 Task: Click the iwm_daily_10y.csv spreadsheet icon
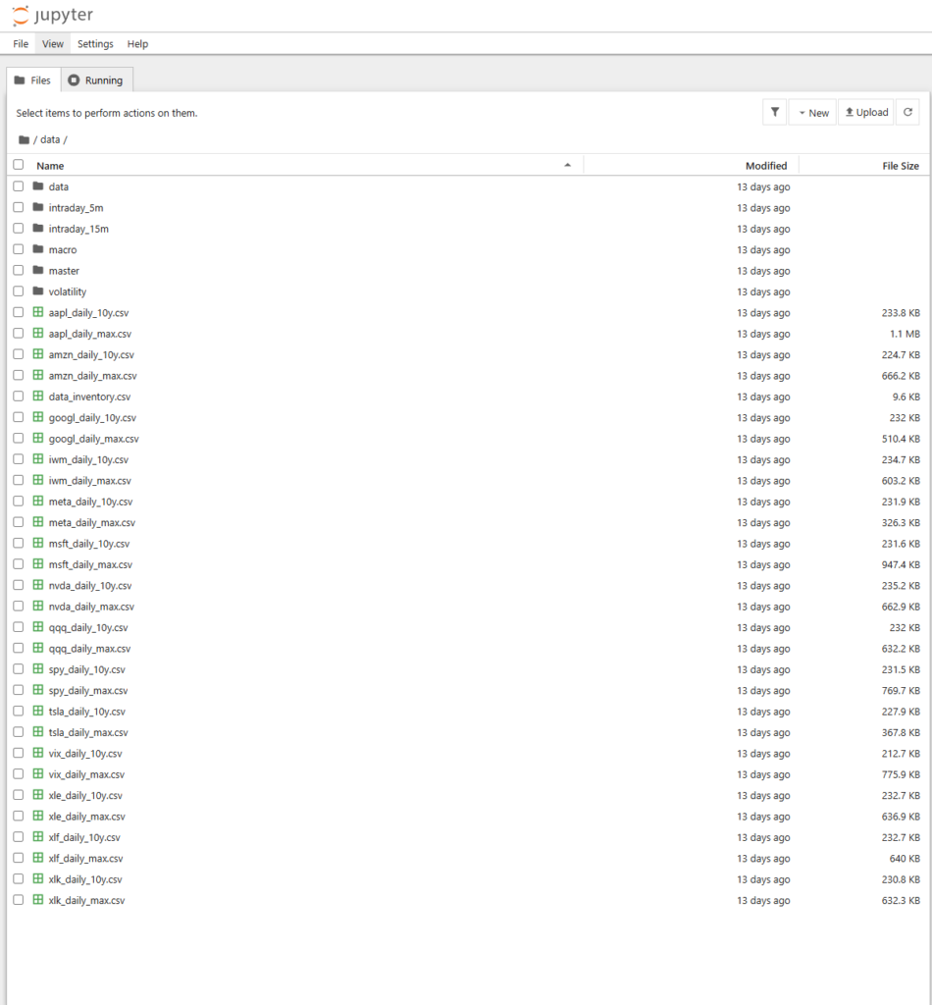(x=38, y=459)
